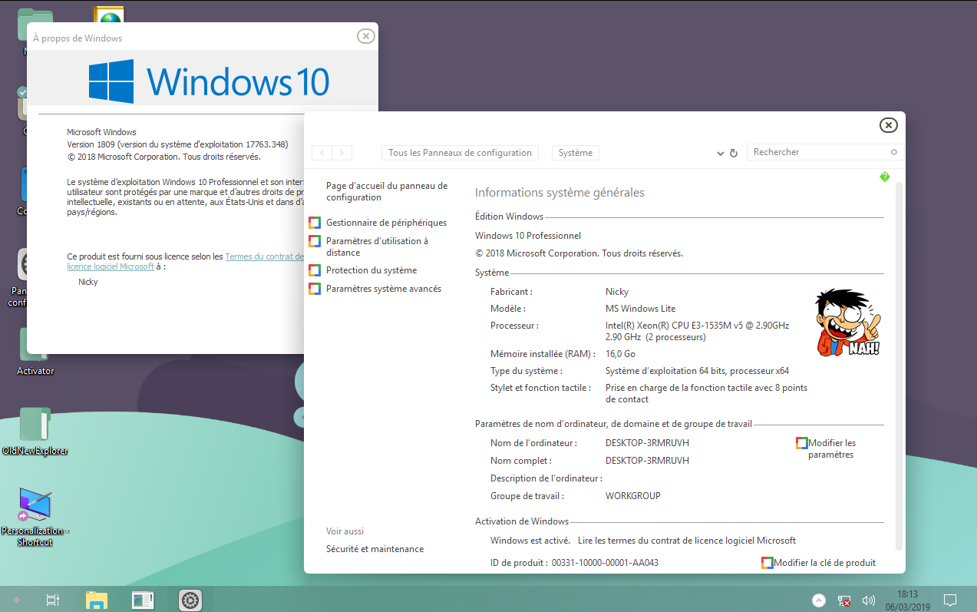Close the À propos de Windows dialog
The width and height of the screenshot is (977, 612).
pyautogui.click(x=366, y=36)
